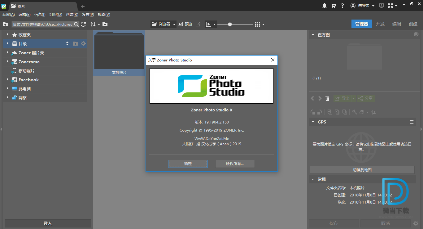
Task: Open the 获取(A) menu
Action: (8, 15)
